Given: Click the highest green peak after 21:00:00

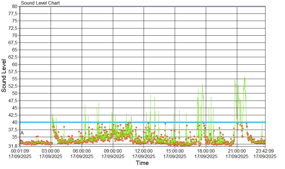Looking at the screenshot, I should 245,77.
